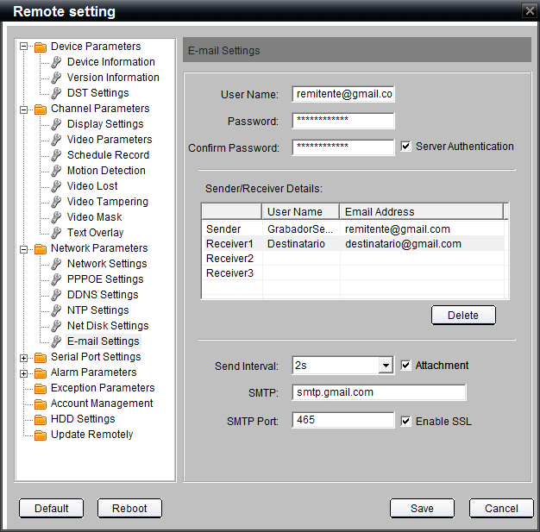Click wrench icon beside Net Disk Settings
The height and width of the screenshot is (532, 540).
56,326
